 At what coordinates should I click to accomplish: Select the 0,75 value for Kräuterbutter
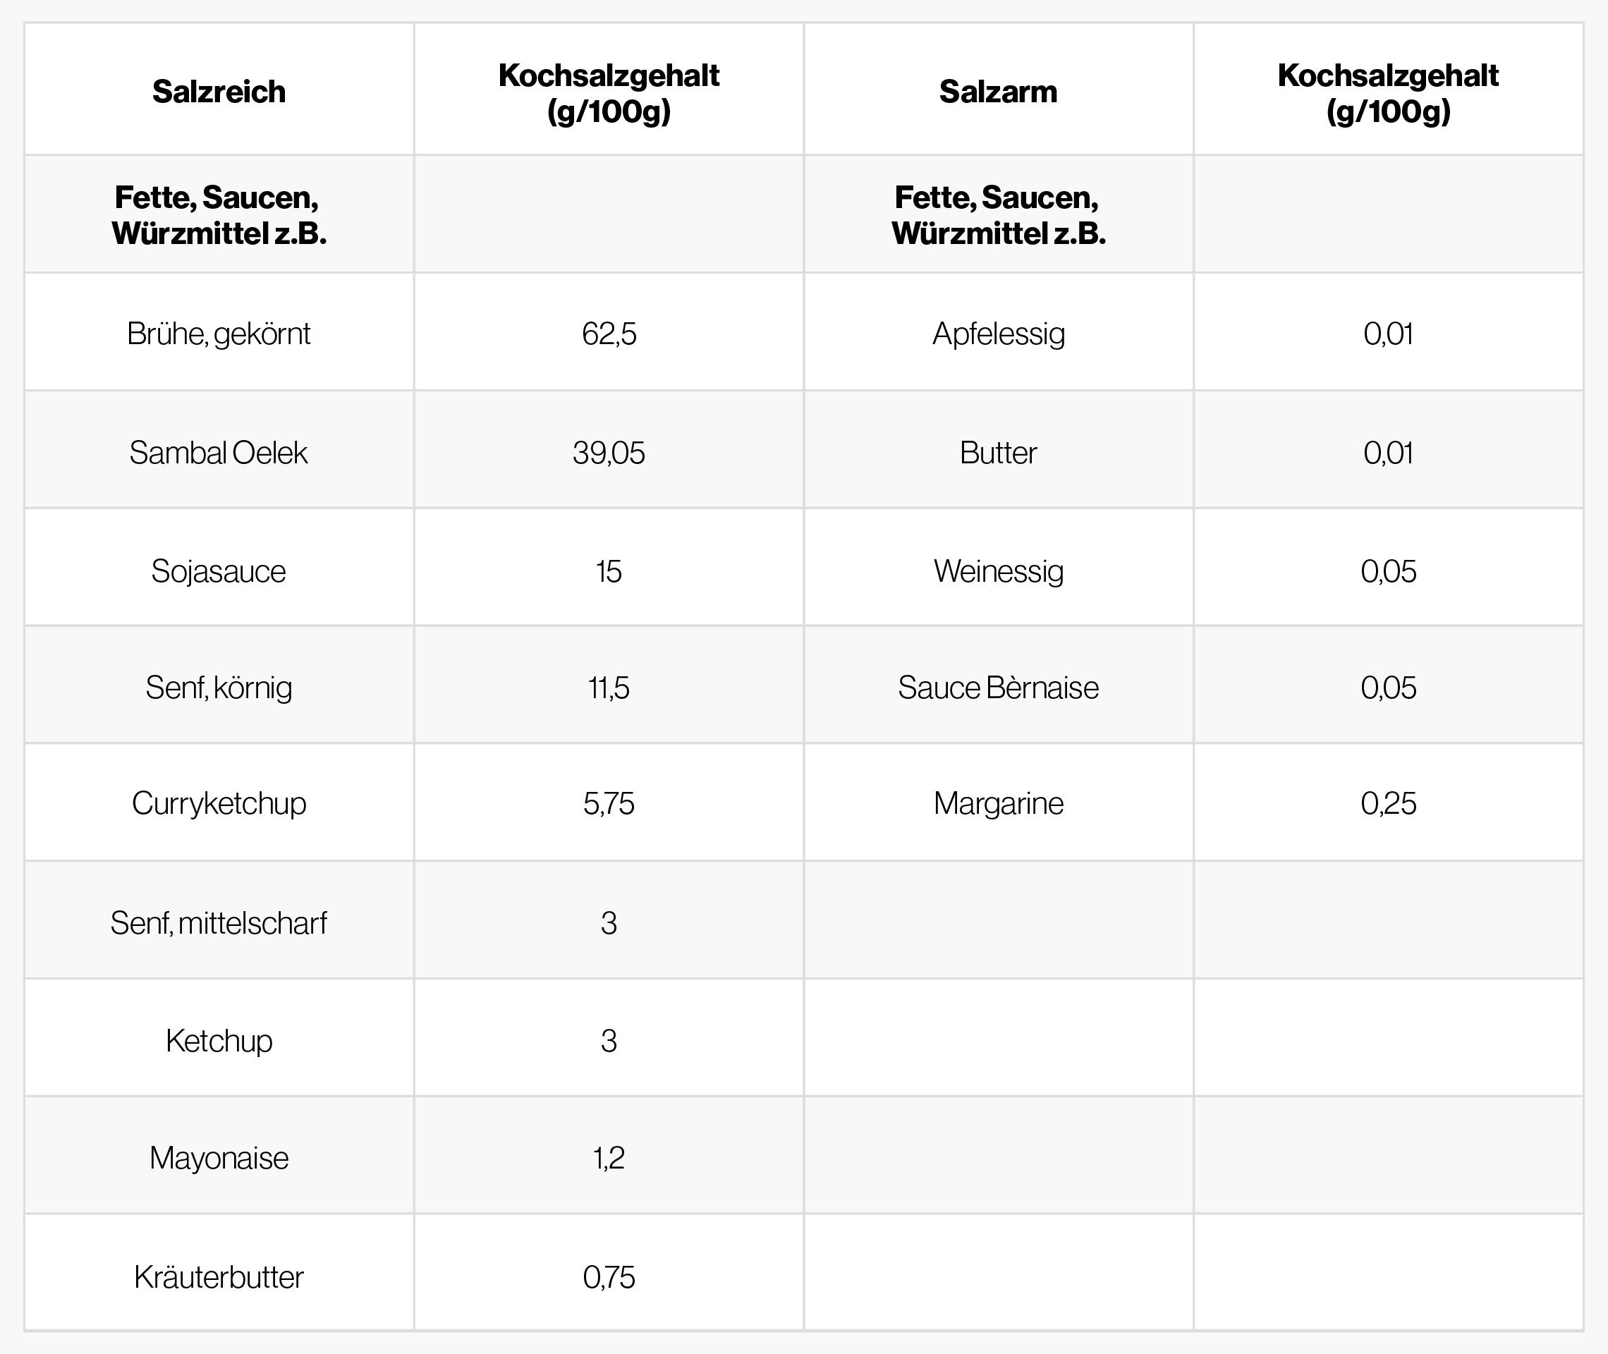[x=609, y=1277]
